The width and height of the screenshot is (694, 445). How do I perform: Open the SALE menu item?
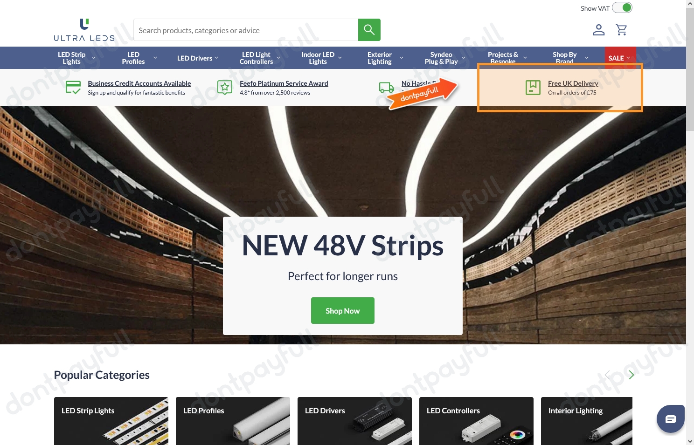619,58
